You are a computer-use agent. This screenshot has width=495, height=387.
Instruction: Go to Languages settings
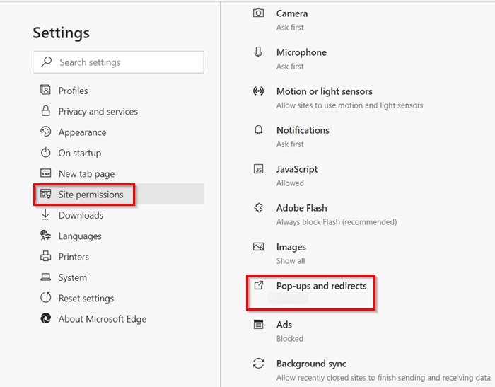(80, 236)
